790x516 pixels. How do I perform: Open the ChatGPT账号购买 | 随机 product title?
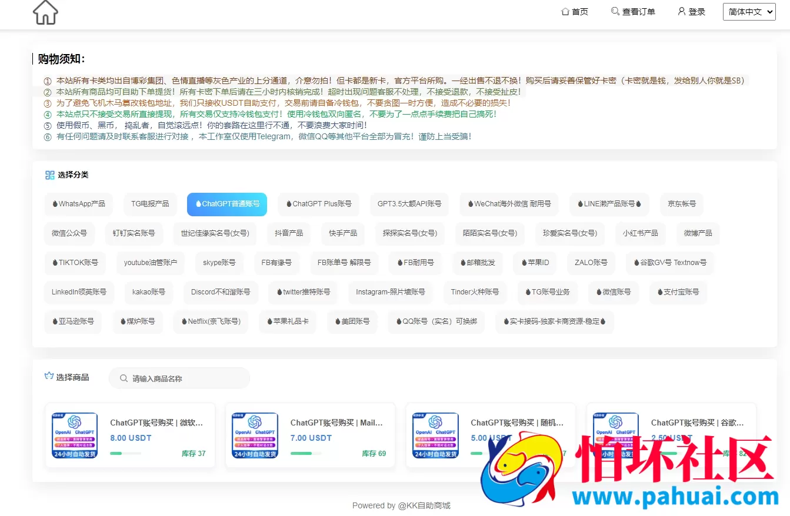tap(517, 423)
